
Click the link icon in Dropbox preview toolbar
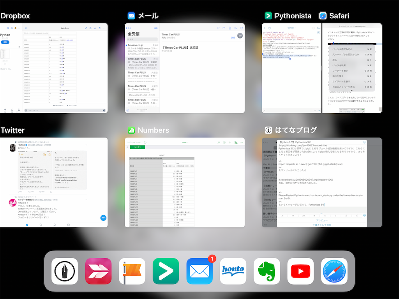pos(86,28)
